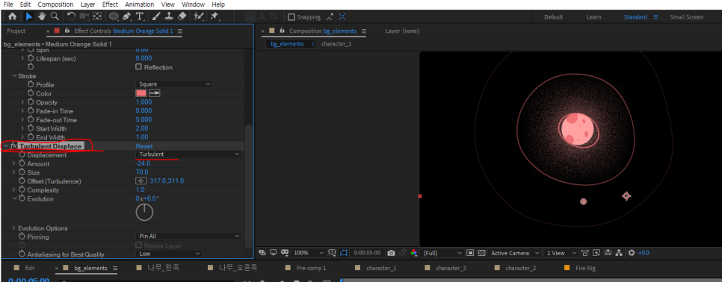Select the Eraser tool
This screenshot has width=722, height=282.
point(182,16)
